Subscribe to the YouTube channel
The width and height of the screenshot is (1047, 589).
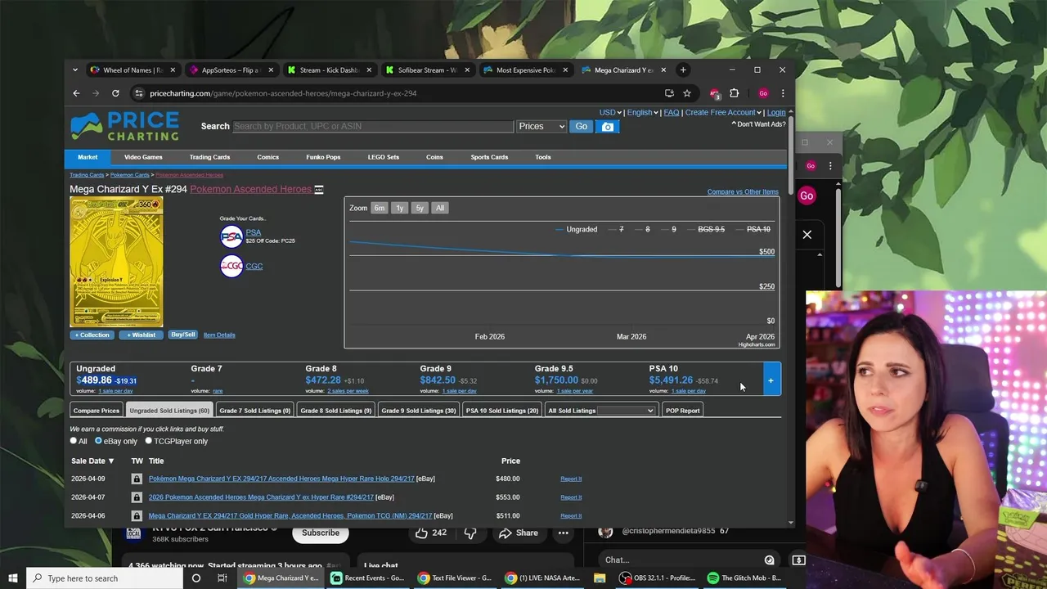pyautogui.click(x=321, y=533)
